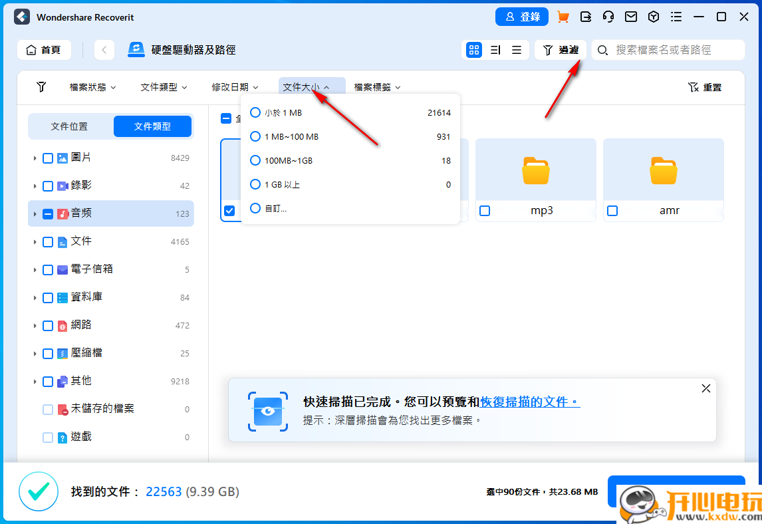Click the activation hexagon icon
Image resolution: width=762 pixels, height=524 pixels.
click(654, 17)
